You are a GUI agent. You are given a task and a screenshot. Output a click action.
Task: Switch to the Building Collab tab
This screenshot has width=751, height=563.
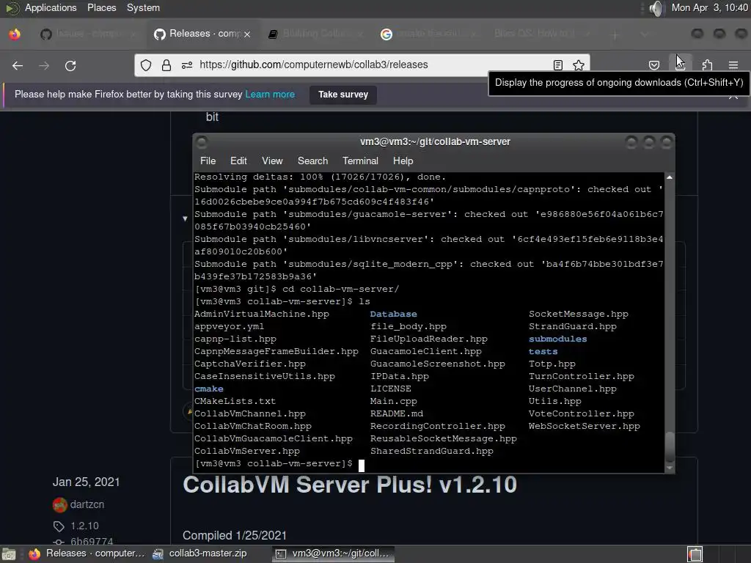[x=315, y=34]
